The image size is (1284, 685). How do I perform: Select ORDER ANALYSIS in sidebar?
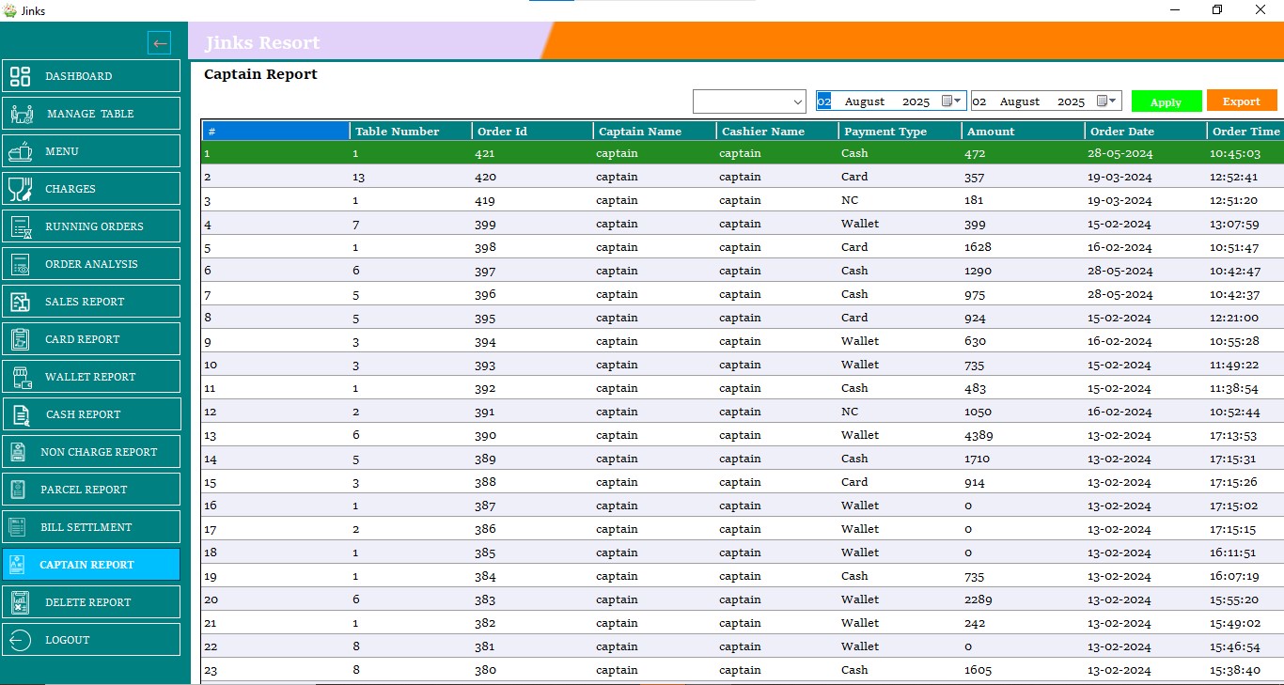coord(91,264)
